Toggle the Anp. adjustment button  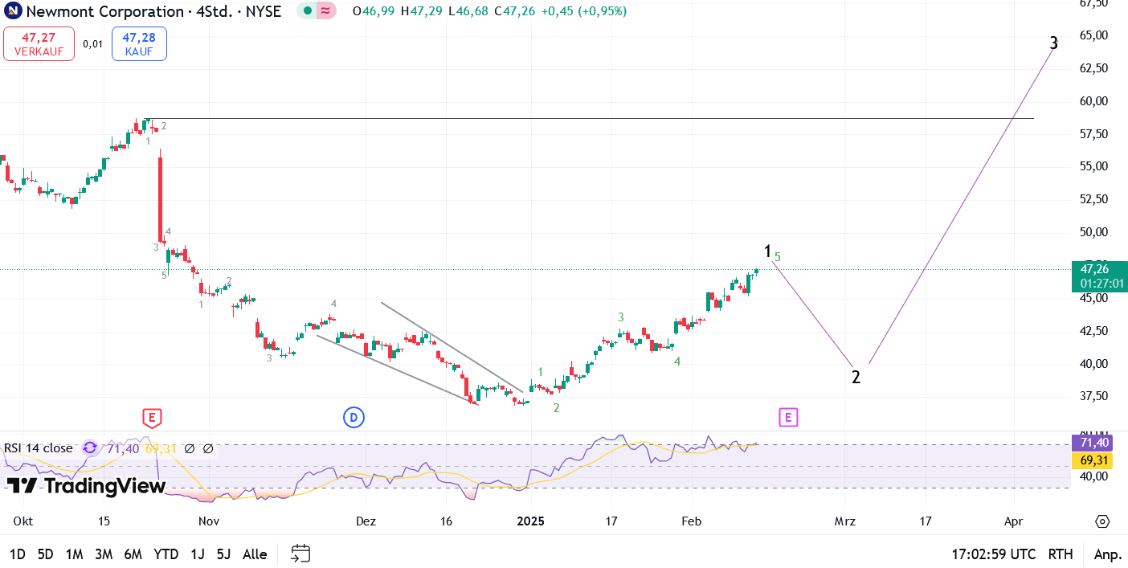pyautogui.click(x=1107, y=554)
